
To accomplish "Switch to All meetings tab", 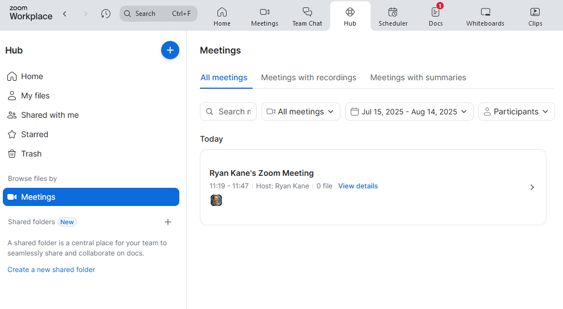I will (x=224, y=77).
